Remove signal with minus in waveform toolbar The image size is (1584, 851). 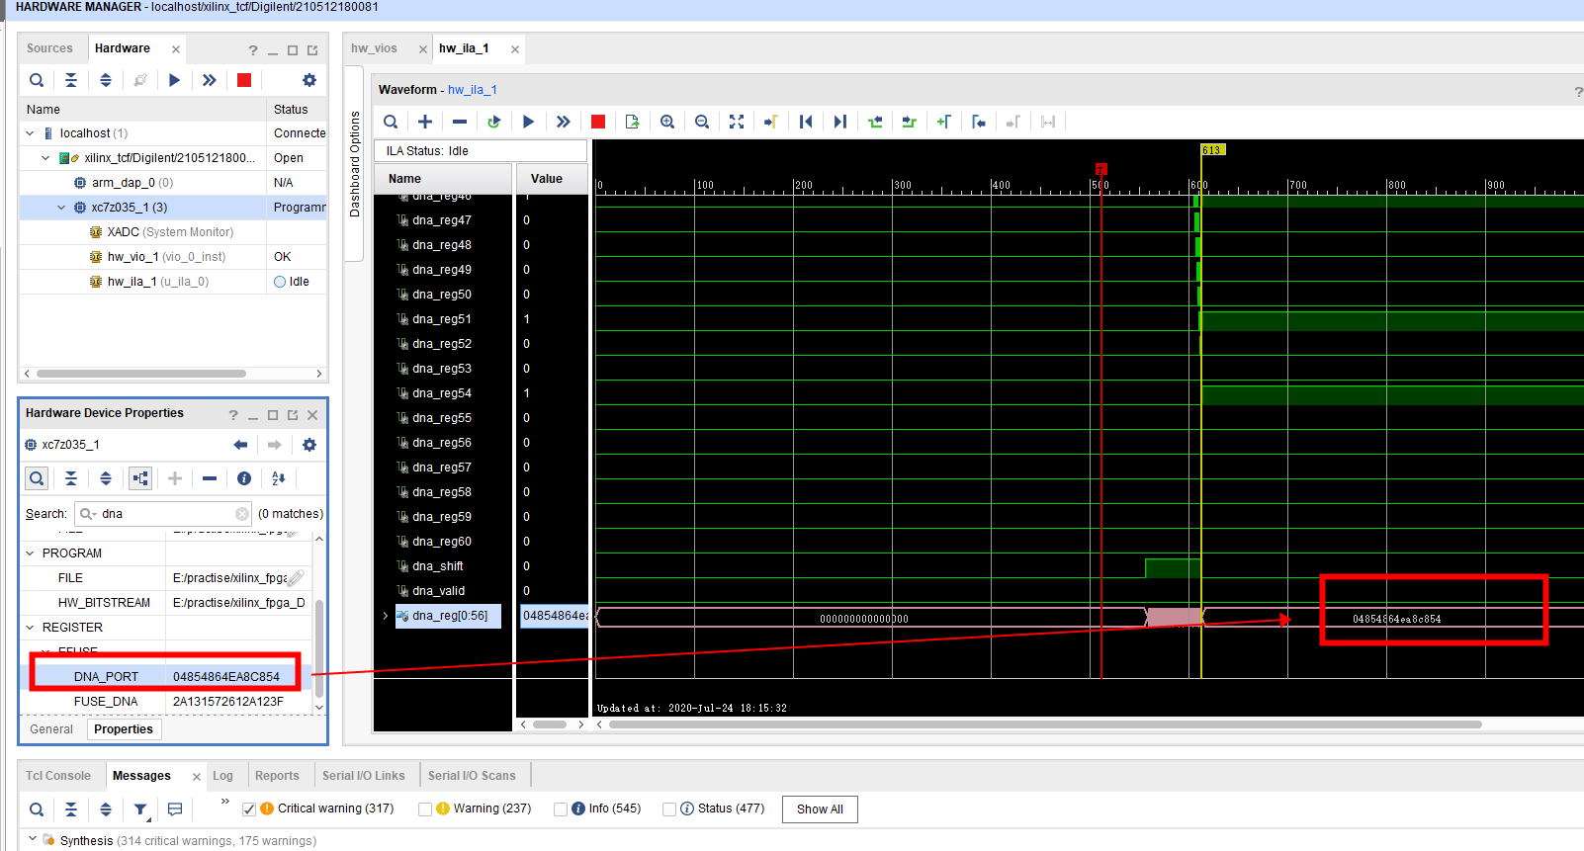(460, 122)
